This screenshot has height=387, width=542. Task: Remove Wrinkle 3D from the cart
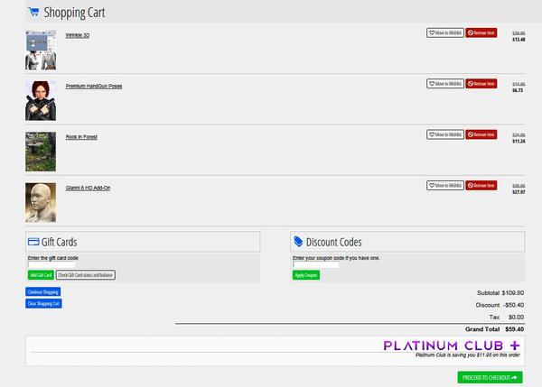pyautogui.click(x=481, y=32)
